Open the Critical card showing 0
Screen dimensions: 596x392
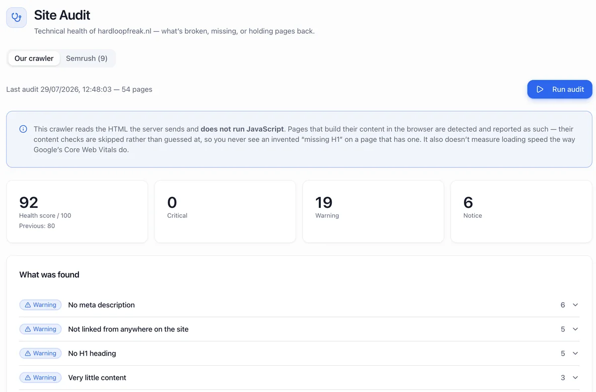coord(225,212)
